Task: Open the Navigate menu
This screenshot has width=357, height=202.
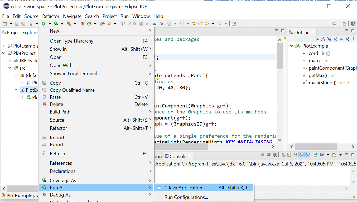Action: click(x=72, y=16)
